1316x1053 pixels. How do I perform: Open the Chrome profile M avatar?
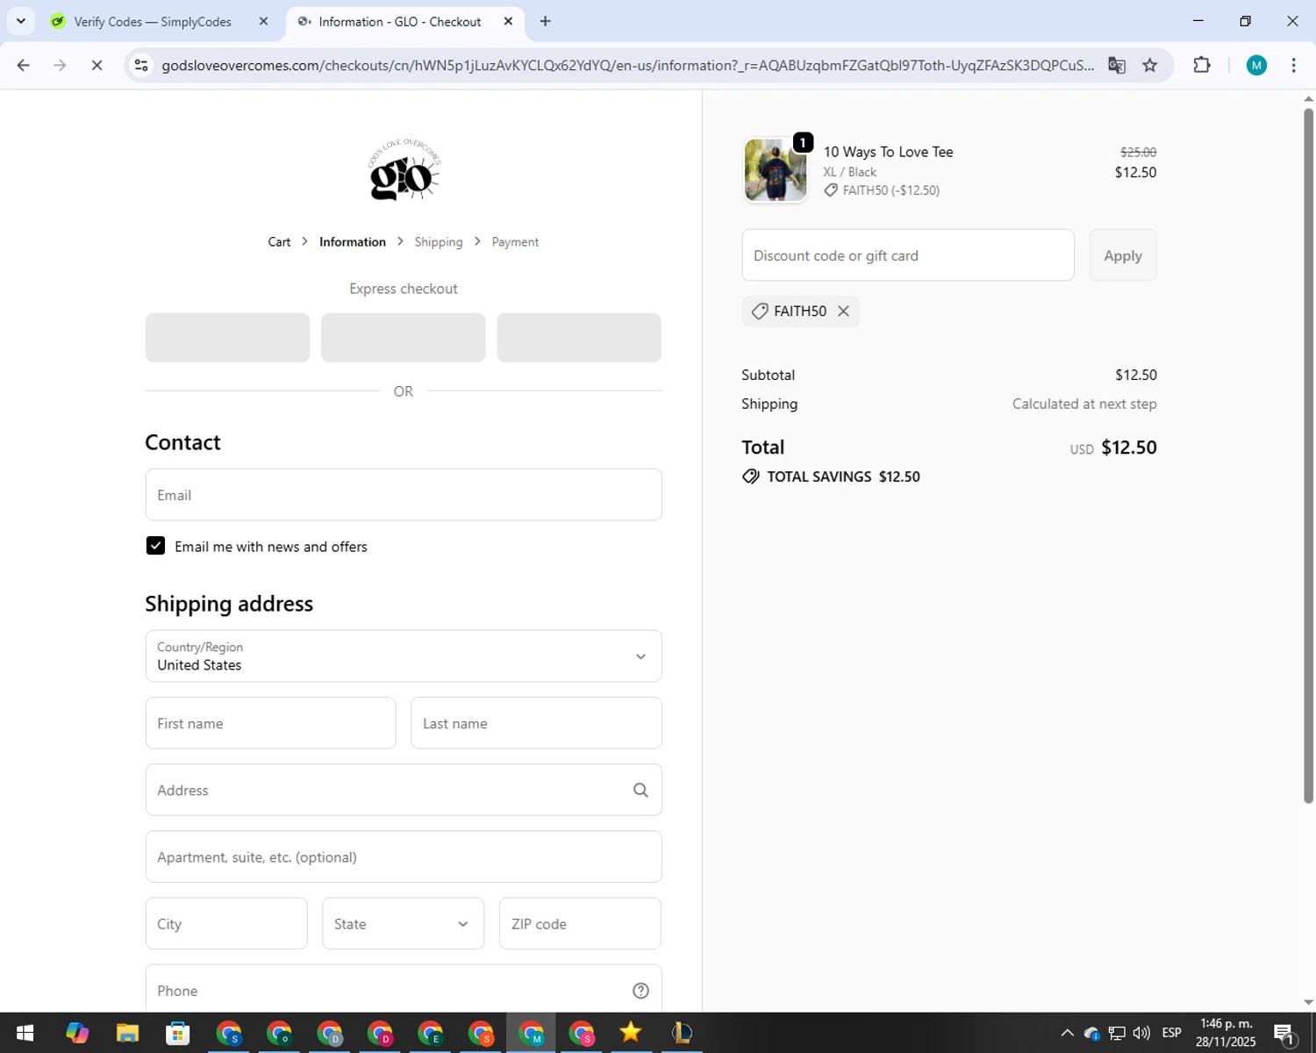pos(1256,65)
